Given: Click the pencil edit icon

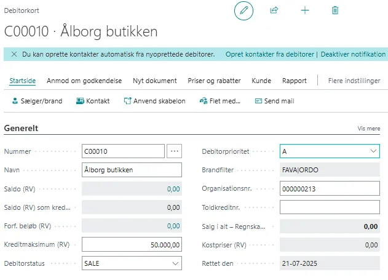Looking at the screenshot, I should [x=243, y=10].
